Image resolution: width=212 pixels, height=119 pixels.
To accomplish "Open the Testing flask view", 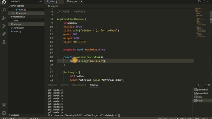I will (x=4, y=42).
